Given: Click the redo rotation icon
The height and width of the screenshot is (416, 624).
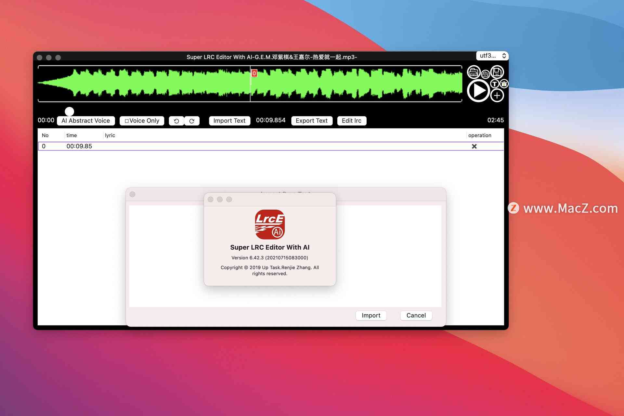Looking at the screenshot, I should [x=191, y=120].
